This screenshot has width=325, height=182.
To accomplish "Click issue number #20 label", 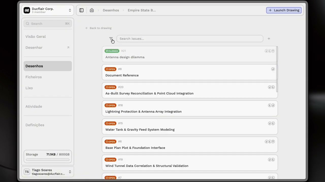I will point(121,87).
